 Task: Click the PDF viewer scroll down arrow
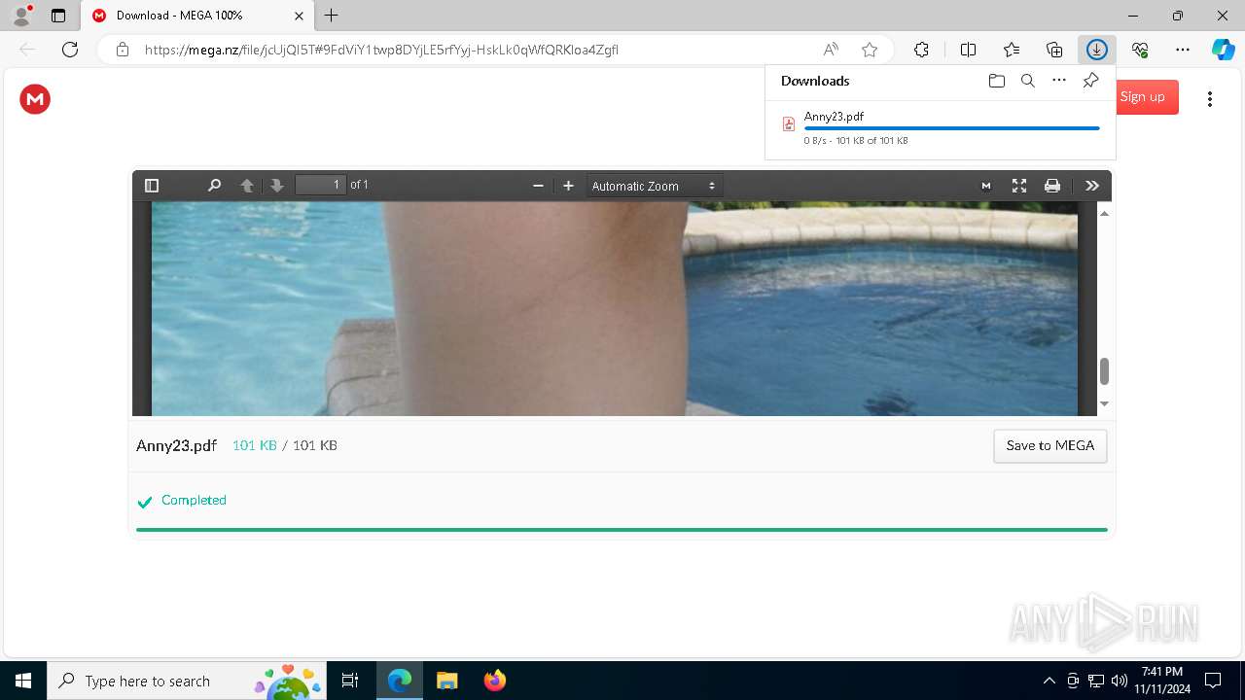[1104, 403]
